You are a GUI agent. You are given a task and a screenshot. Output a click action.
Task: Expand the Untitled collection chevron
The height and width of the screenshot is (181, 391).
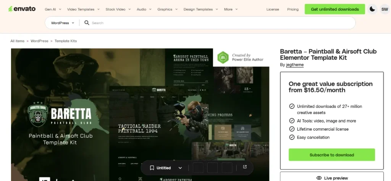(x=180, y=168)
